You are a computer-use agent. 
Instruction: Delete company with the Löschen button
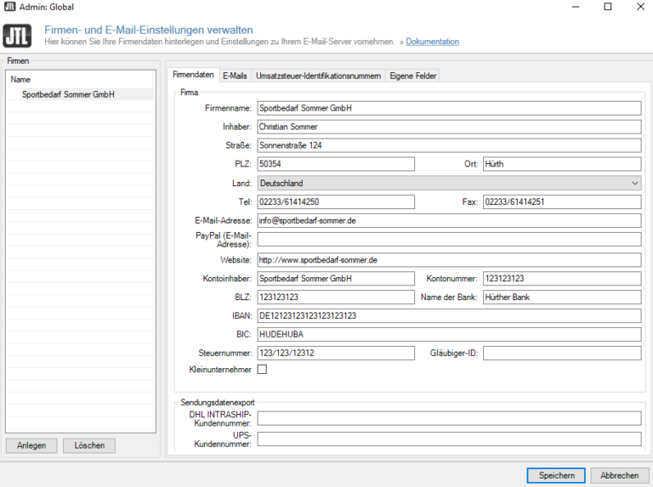[89, 445]
